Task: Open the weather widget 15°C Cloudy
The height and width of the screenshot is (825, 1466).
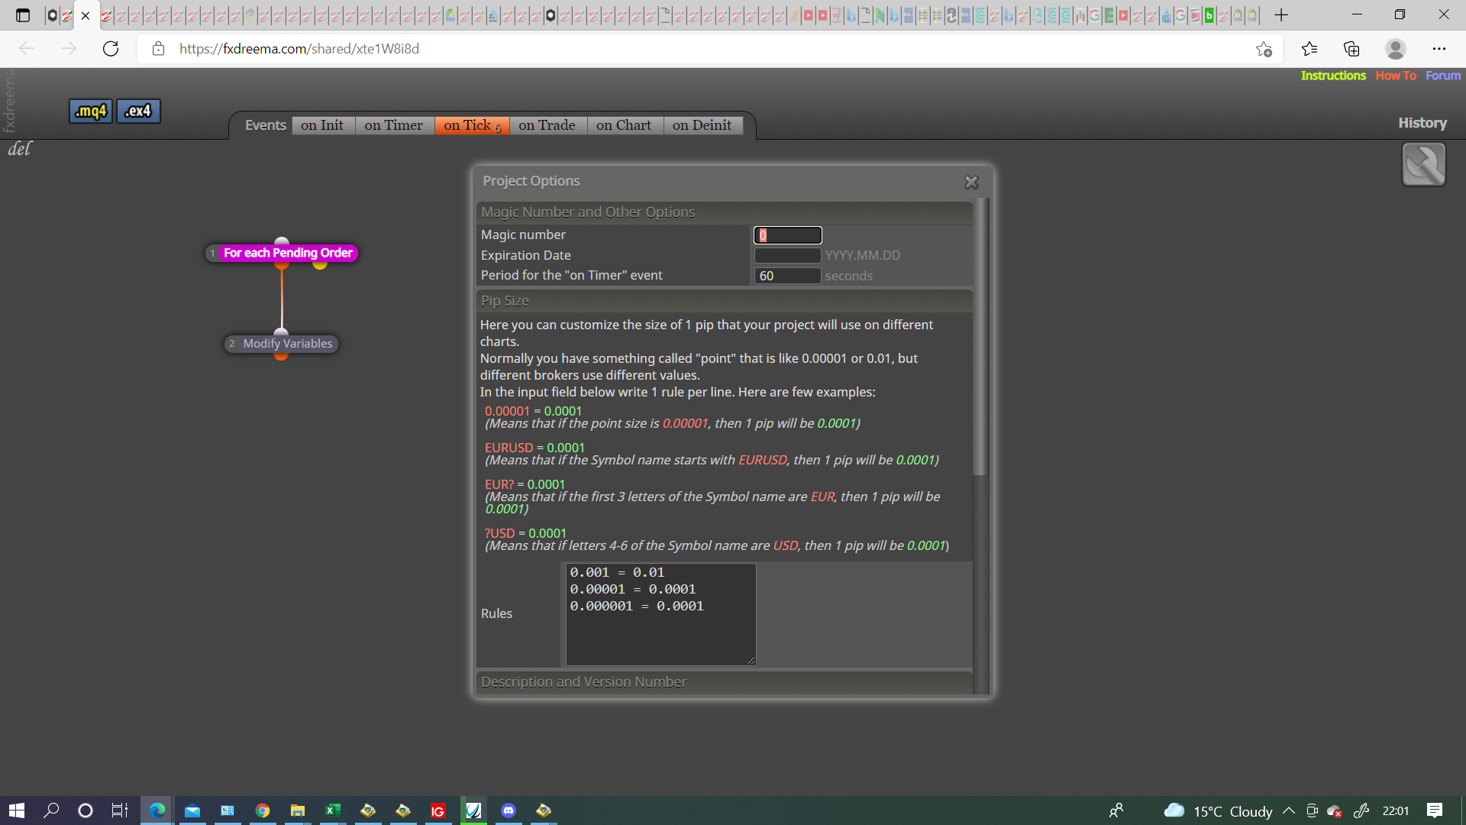Action: [1218, 810]
